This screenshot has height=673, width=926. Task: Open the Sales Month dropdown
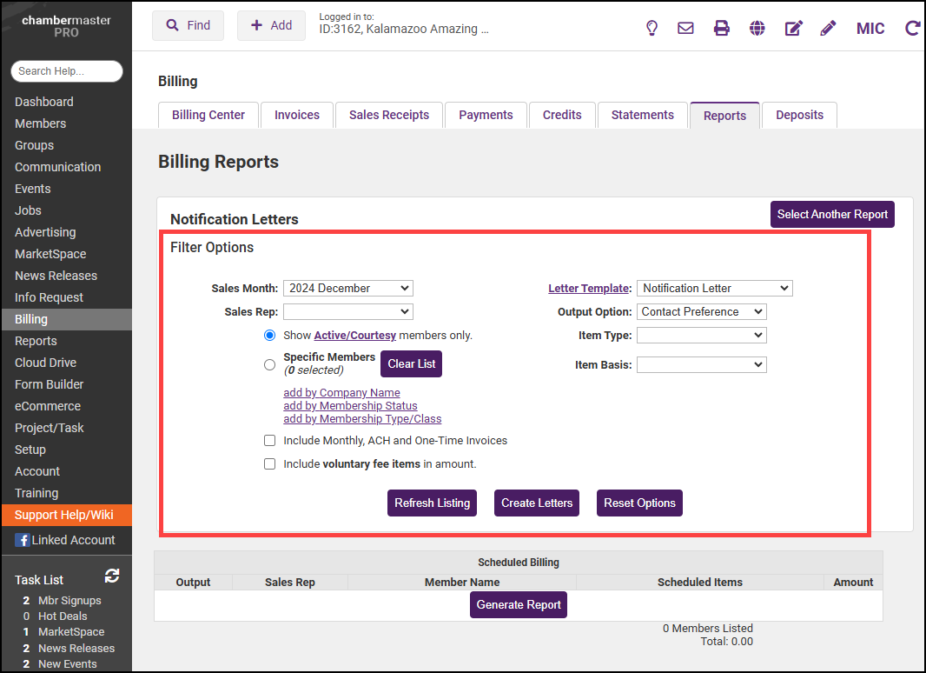tap(347, 289)
